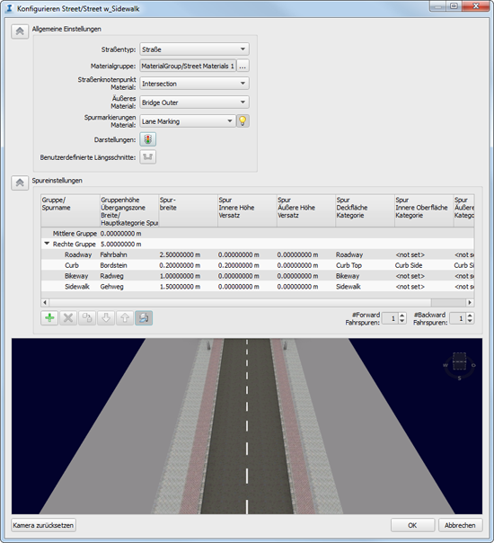
Task: Increase #Forward Fahrspuren stepper value
Action: coord(402,316)
